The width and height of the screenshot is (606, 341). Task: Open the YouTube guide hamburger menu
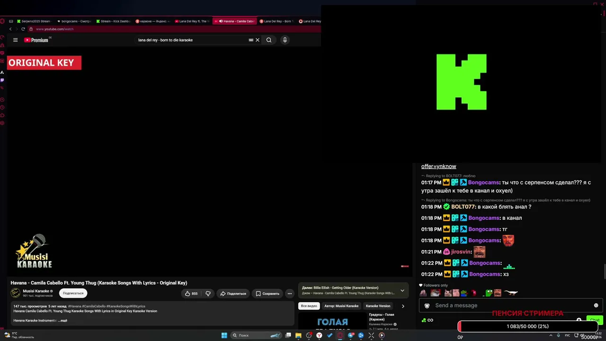click(x=15, y=40)
